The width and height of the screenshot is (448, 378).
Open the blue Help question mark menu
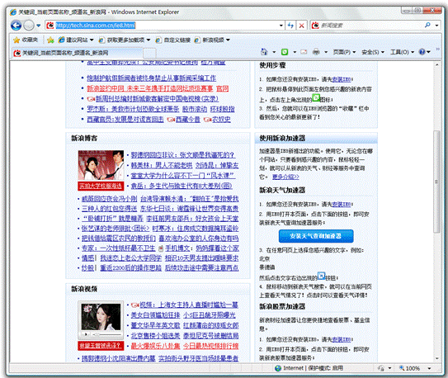425,52
